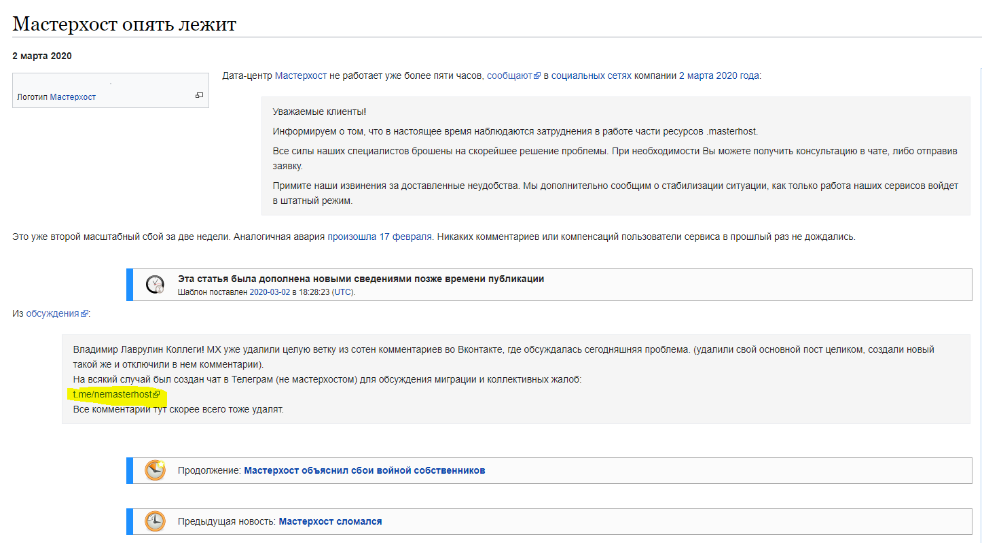
Task: Click the 'Уважаемые клиенты!' quote line
Action: 319,111
